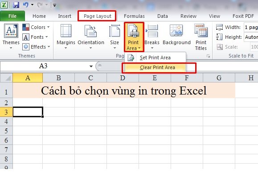Click the active cell A3

point(28,112)
